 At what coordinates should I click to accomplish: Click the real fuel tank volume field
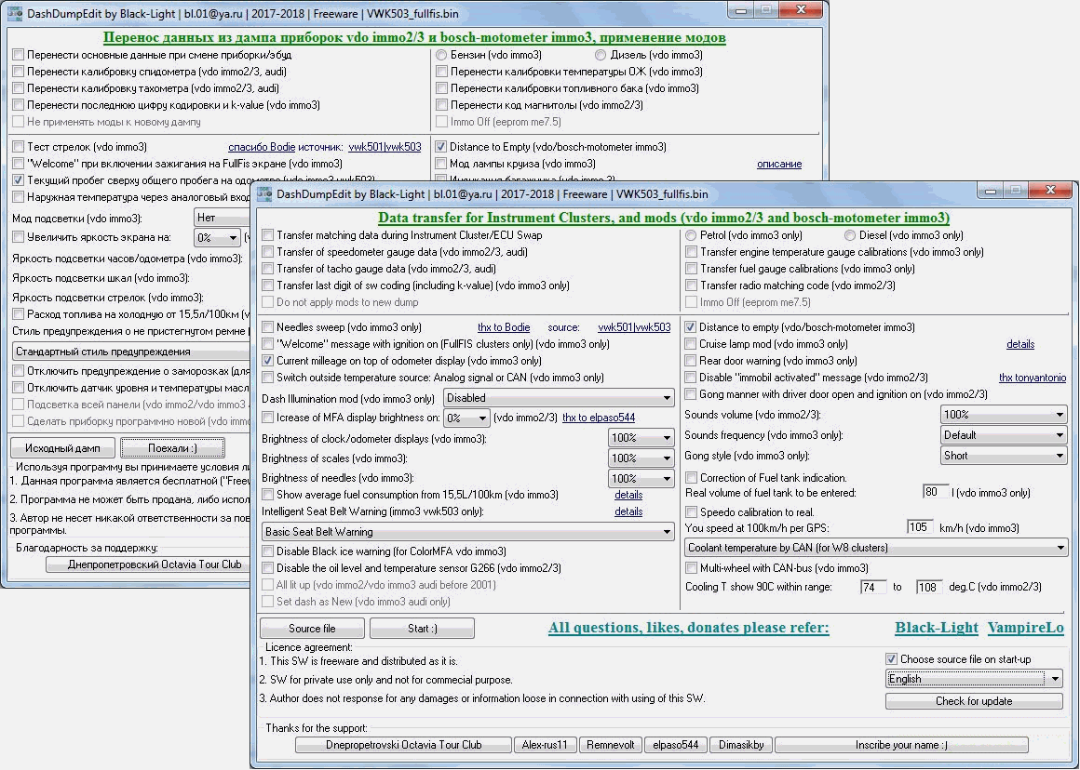(x=935, y=492)
